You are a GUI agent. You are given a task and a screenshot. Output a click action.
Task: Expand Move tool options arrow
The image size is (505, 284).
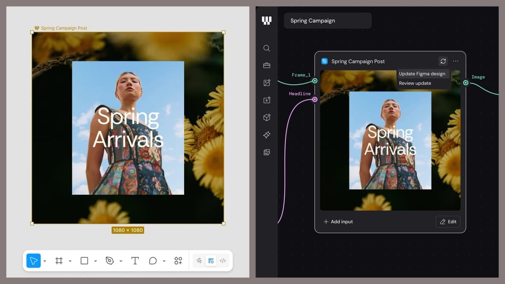pos(45,261)
